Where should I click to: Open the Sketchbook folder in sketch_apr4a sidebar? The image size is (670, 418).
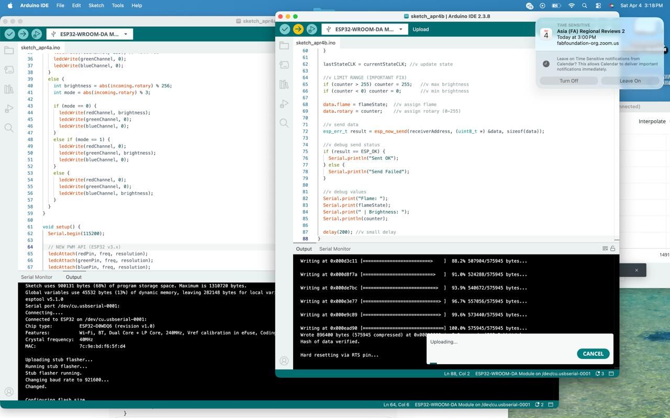point(9,51)
